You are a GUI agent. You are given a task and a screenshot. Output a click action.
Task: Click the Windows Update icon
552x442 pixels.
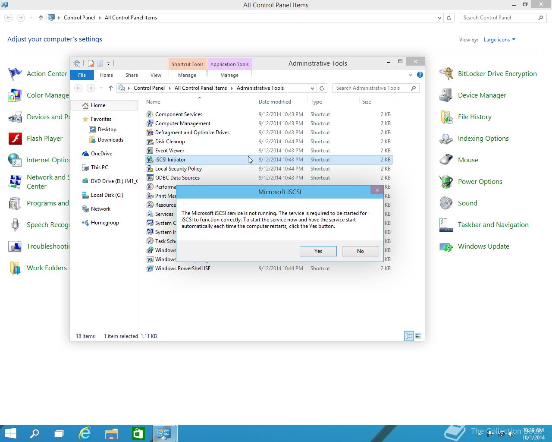point(446,246)
